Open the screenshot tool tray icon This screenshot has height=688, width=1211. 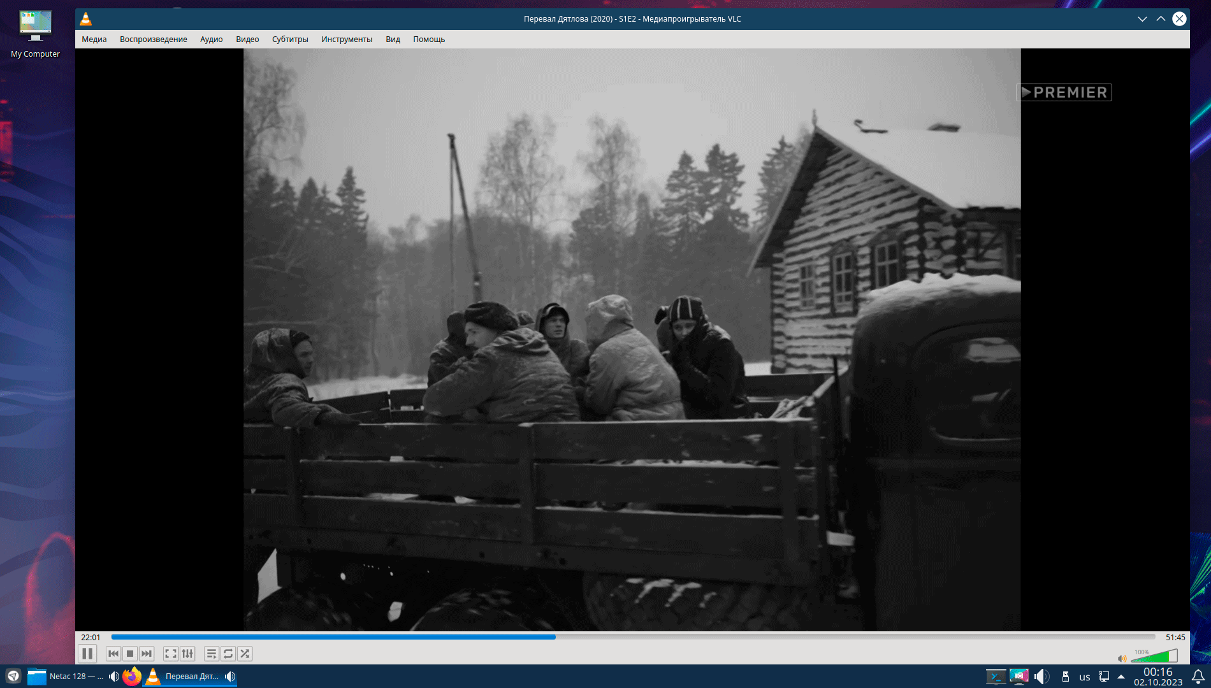1019,677
